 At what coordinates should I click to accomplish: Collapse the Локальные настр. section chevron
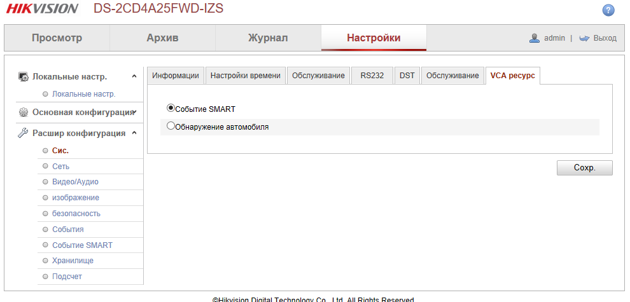134,77
